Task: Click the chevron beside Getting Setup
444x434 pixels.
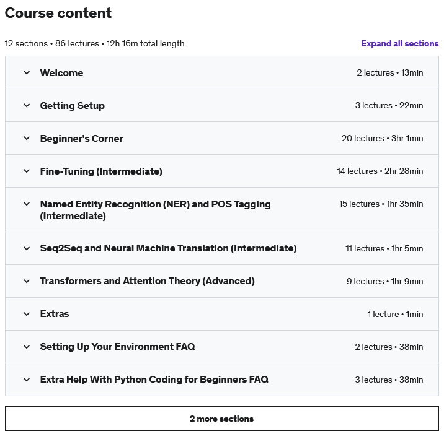Action: pyautogui.click(x=27, y=105)
